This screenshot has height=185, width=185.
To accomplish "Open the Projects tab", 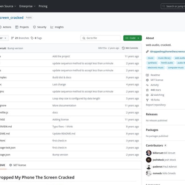I will (x=22, y=27).
